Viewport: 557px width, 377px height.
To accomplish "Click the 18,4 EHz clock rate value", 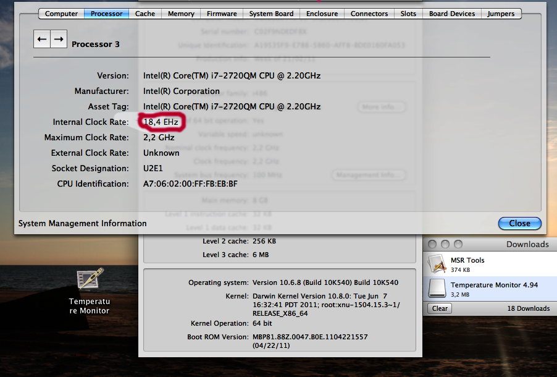I will [161, 122].
